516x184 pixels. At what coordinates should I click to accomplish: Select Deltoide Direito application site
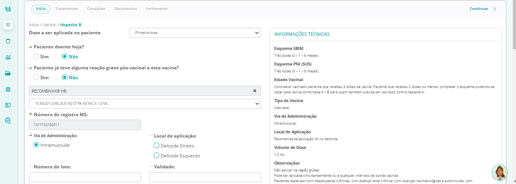tap(156, 146)
